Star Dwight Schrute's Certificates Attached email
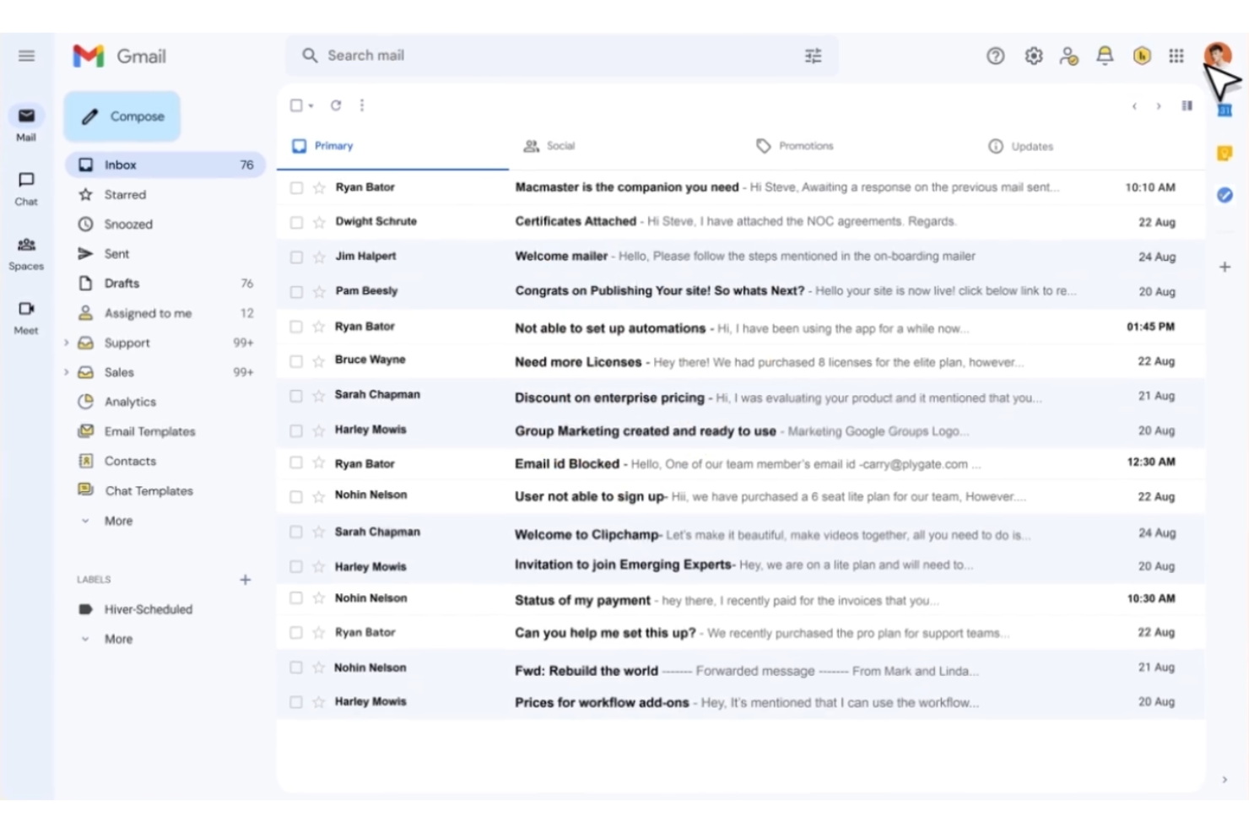Image resolution: width=1249 pixels, height=833 pixels. click(319, 221)
